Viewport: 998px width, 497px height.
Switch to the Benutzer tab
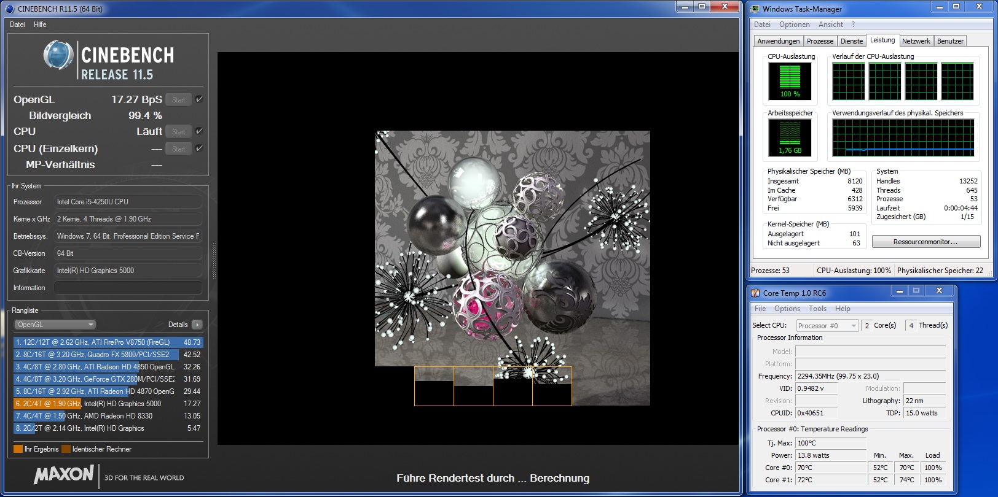coord(950,41)
